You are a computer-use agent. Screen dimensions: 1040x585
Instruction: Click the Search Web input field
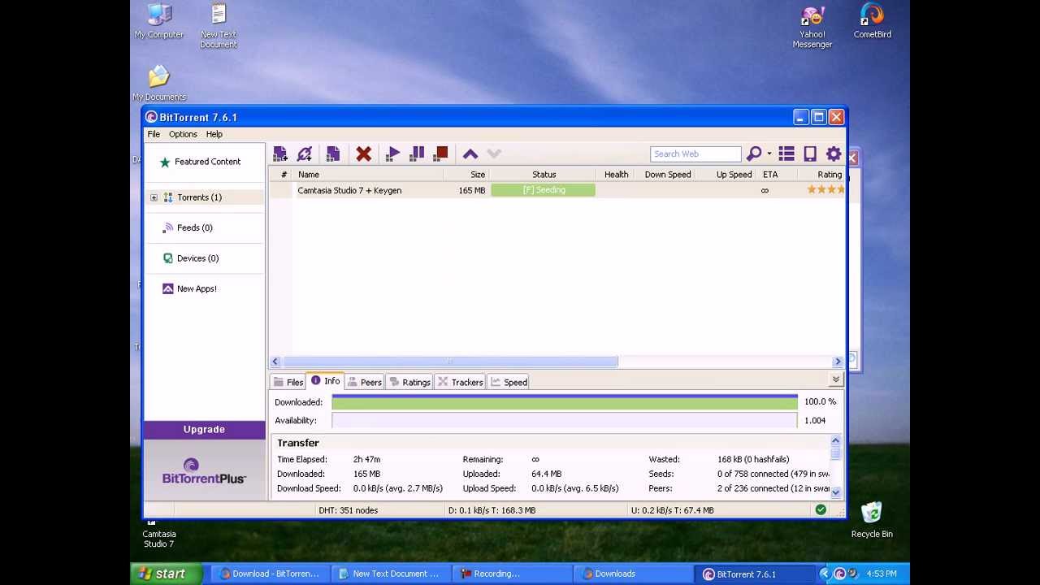(695, 154)
